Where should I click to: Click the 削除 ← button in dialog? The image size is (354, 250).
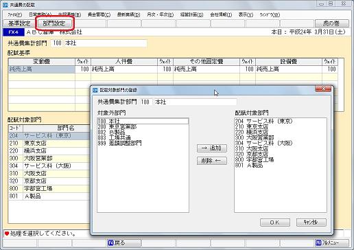click(212, 161)
